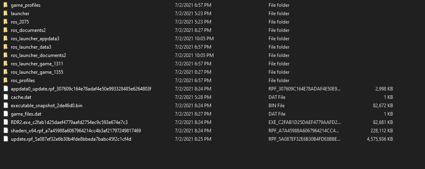Image resolution: width=425 pixels, height=169 pixels.
Task: Click the BIN File type label
Action: pos(277,106)
